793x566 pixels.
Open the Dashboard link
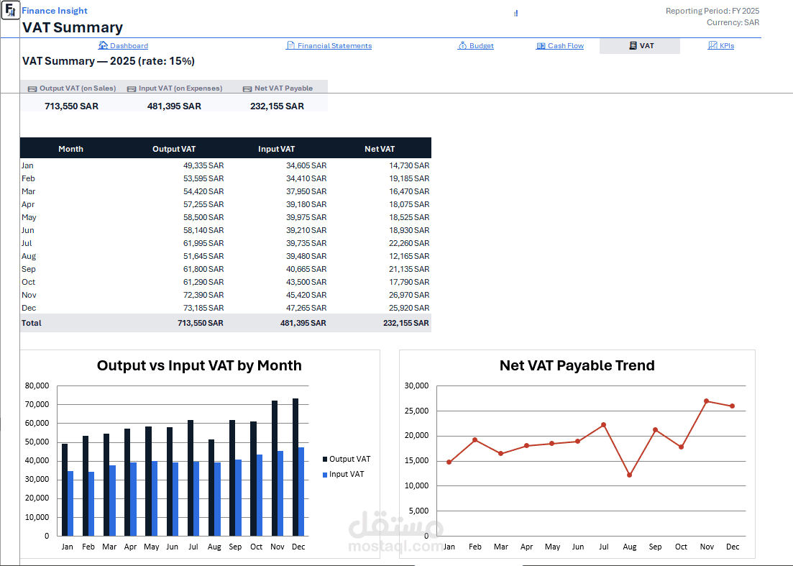coord(129,45)
